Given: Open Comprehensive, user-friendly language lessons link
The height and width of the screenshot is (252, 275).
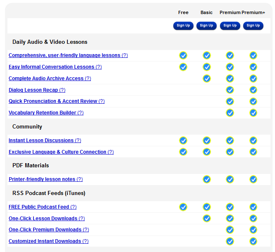Looking at the screenshot, I should pos(68,55).
